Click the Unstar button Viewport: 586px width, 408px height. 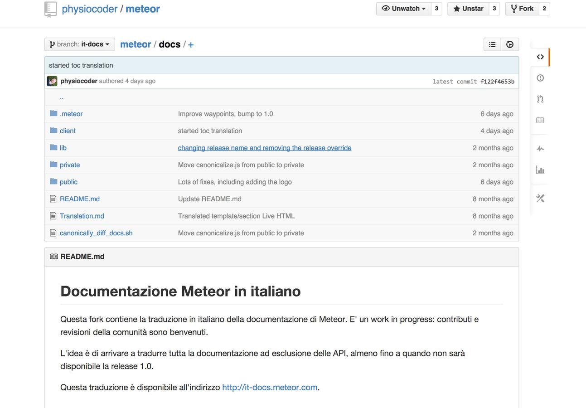(468, 9)
